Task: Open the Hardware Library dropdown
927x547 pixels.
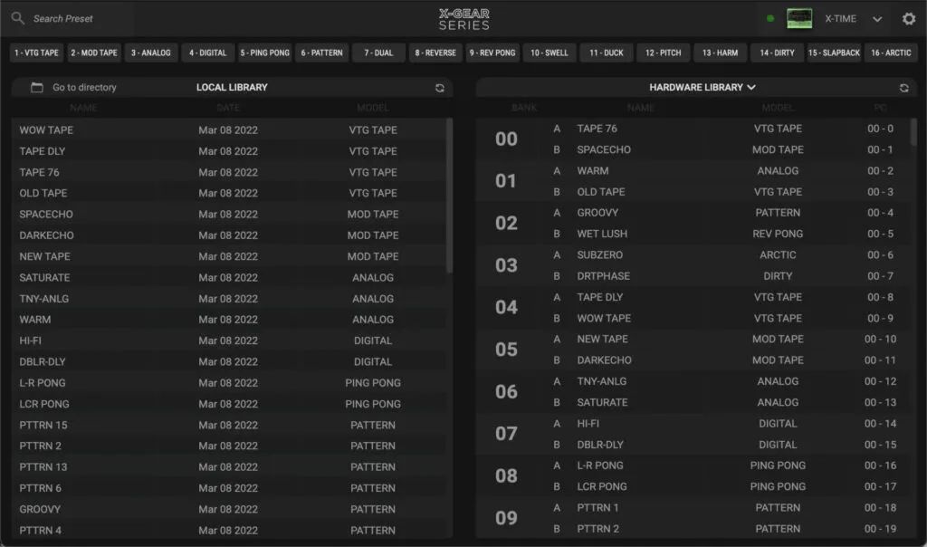Action: point(702,88)
